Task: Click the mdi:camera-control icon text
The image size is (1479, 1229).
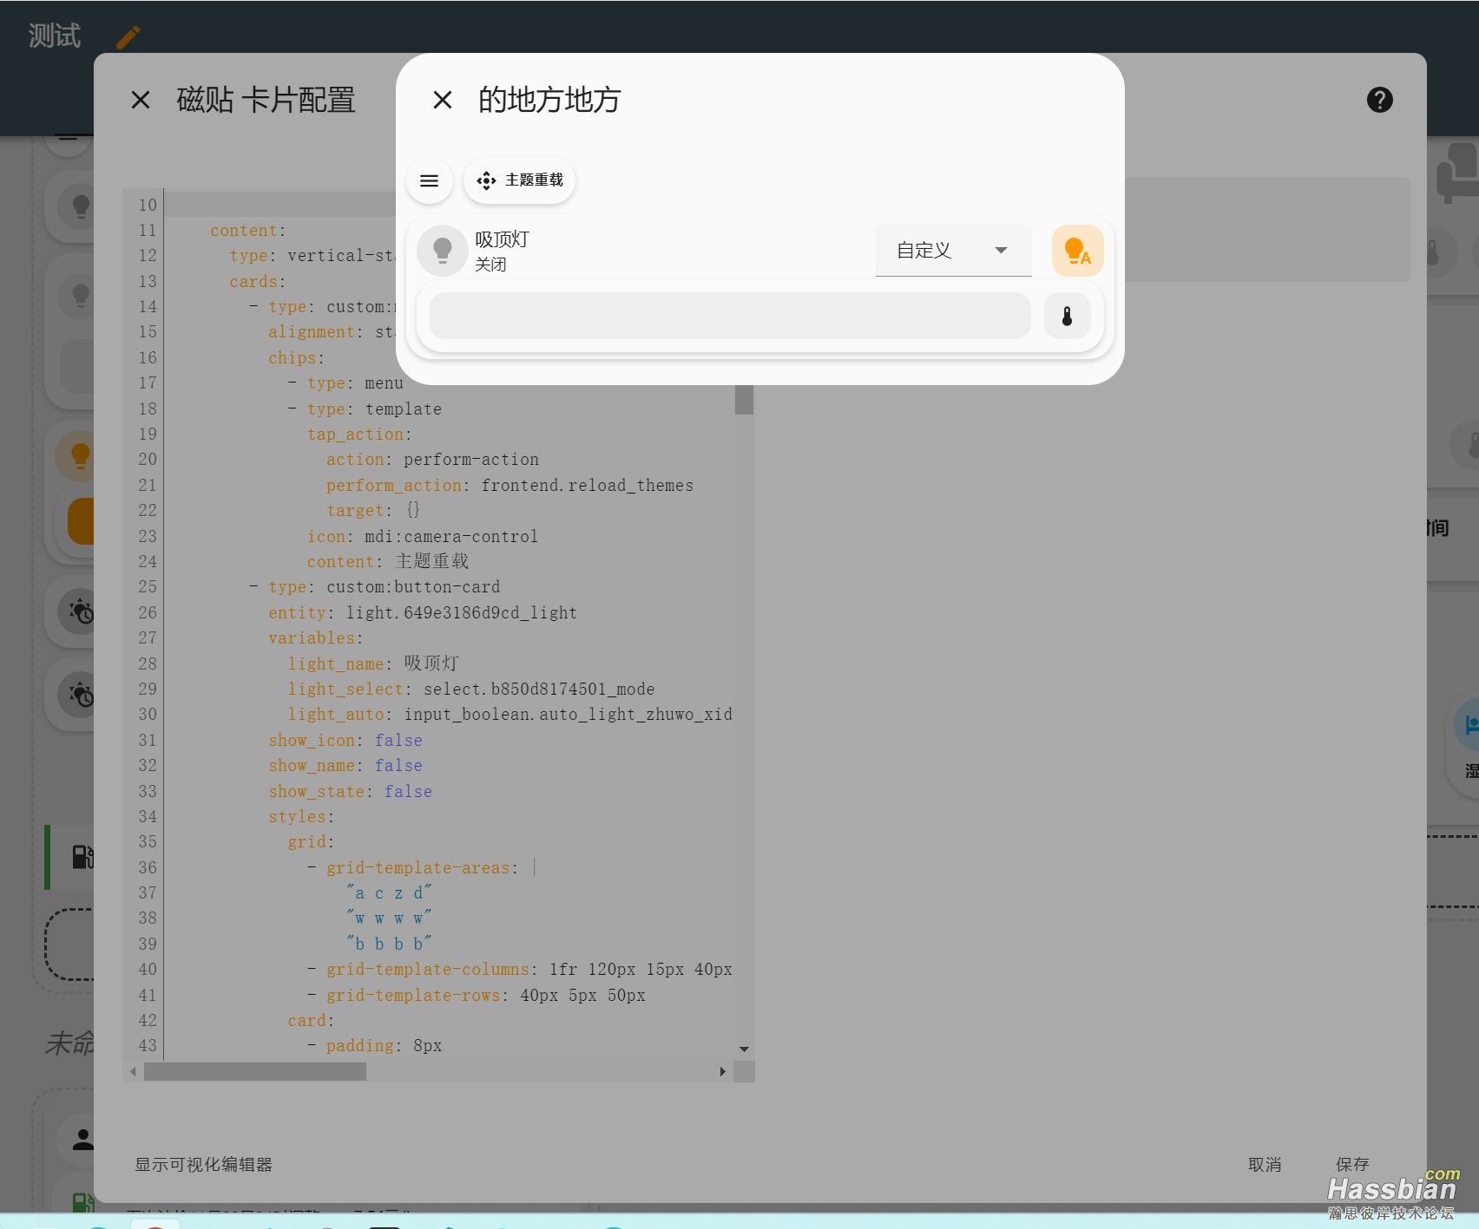Action: 451,537
